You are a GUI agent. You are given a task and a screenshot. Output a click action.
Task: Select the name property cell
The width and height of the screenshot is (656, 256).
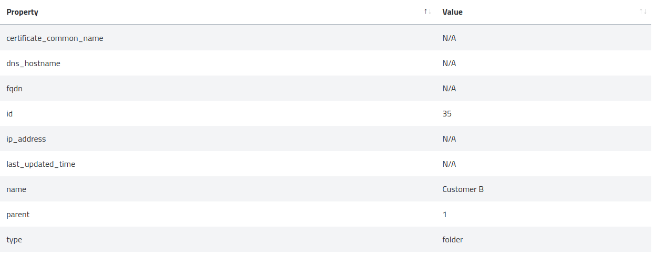[16, 189]
